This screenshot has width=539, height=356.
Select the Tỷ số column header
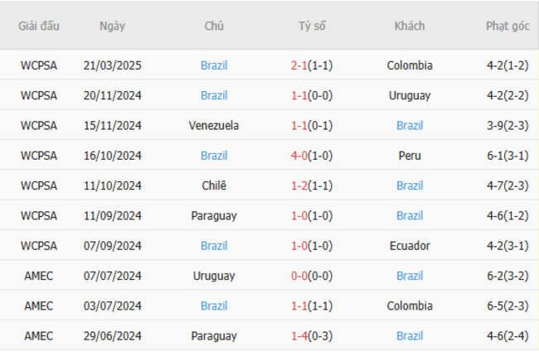(x=312, y=26)
